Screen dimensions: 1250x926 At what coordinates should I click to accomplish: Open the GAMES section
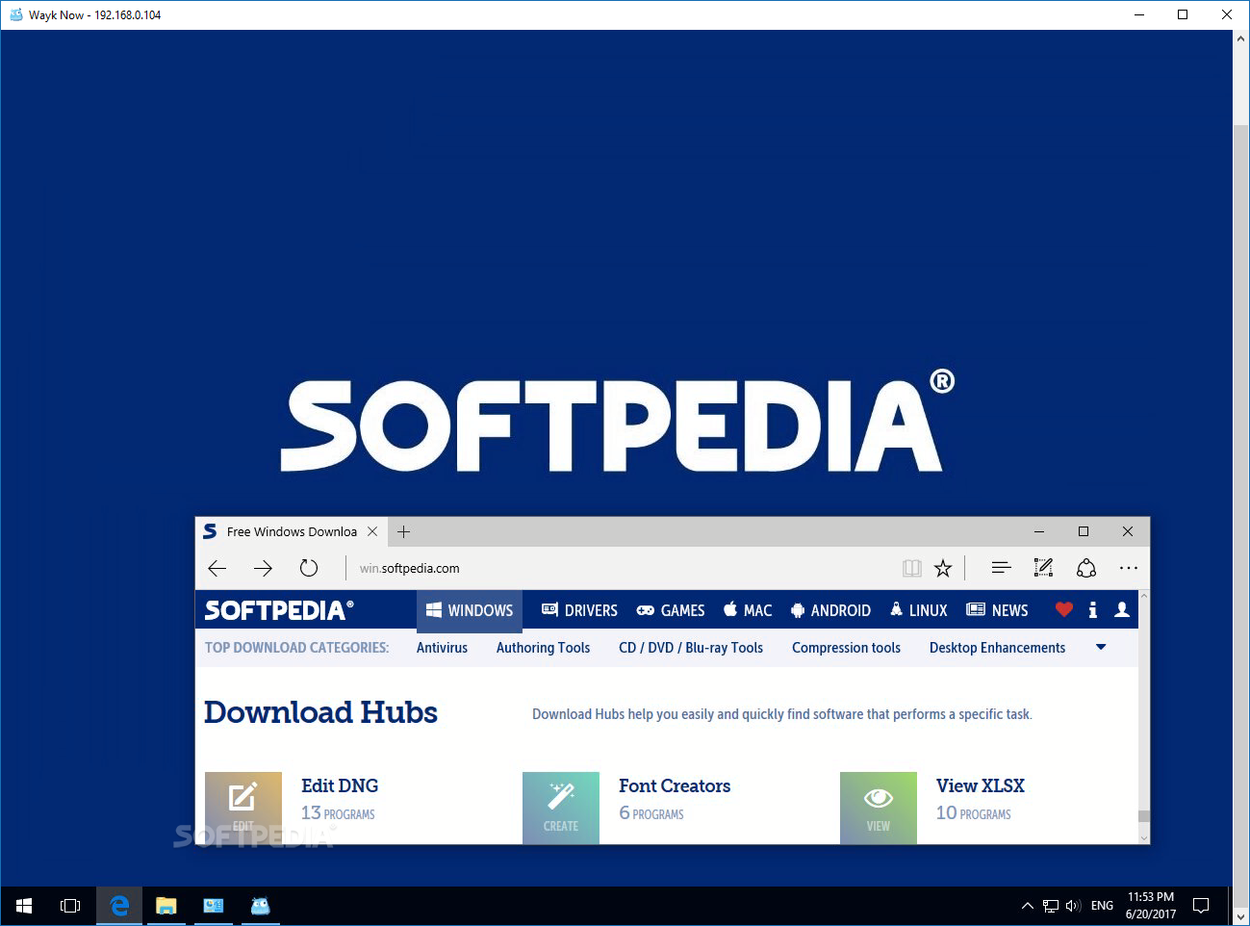pos(671,610)
